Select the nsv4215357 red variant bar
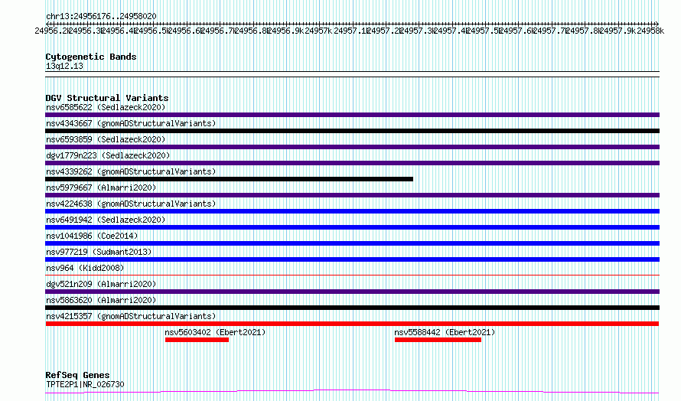This screenshot has width=681, height=401. click(x=352, y=324)
